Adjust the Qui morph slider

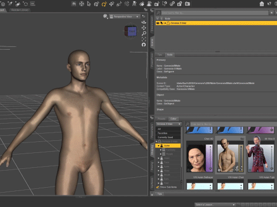(240, 158)
